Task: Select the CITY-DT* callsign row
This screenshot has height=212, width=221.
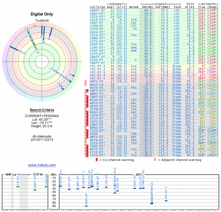Action: [x=154, y=54]
